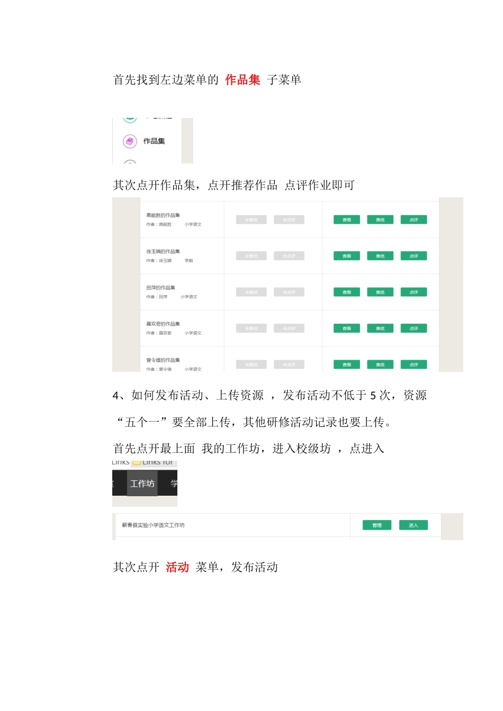Click 未推优 status for 曾令雄的作品集
503x711 pixels.
tap(251, 364)
